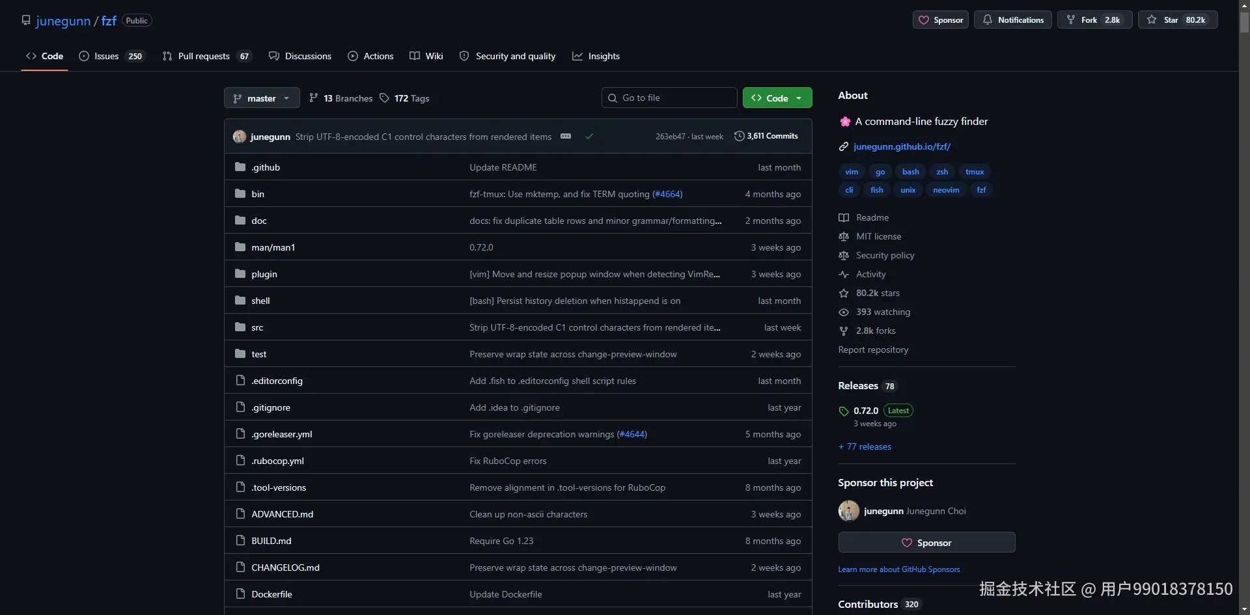Screen dimensions: 1250x615
Task: View 13 Branches
Action: (341, 98)
